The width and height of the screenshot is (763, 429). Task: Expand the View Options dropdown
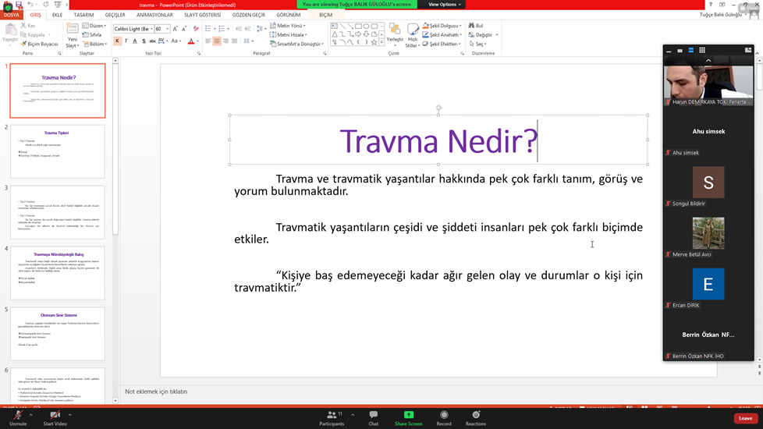445,5
